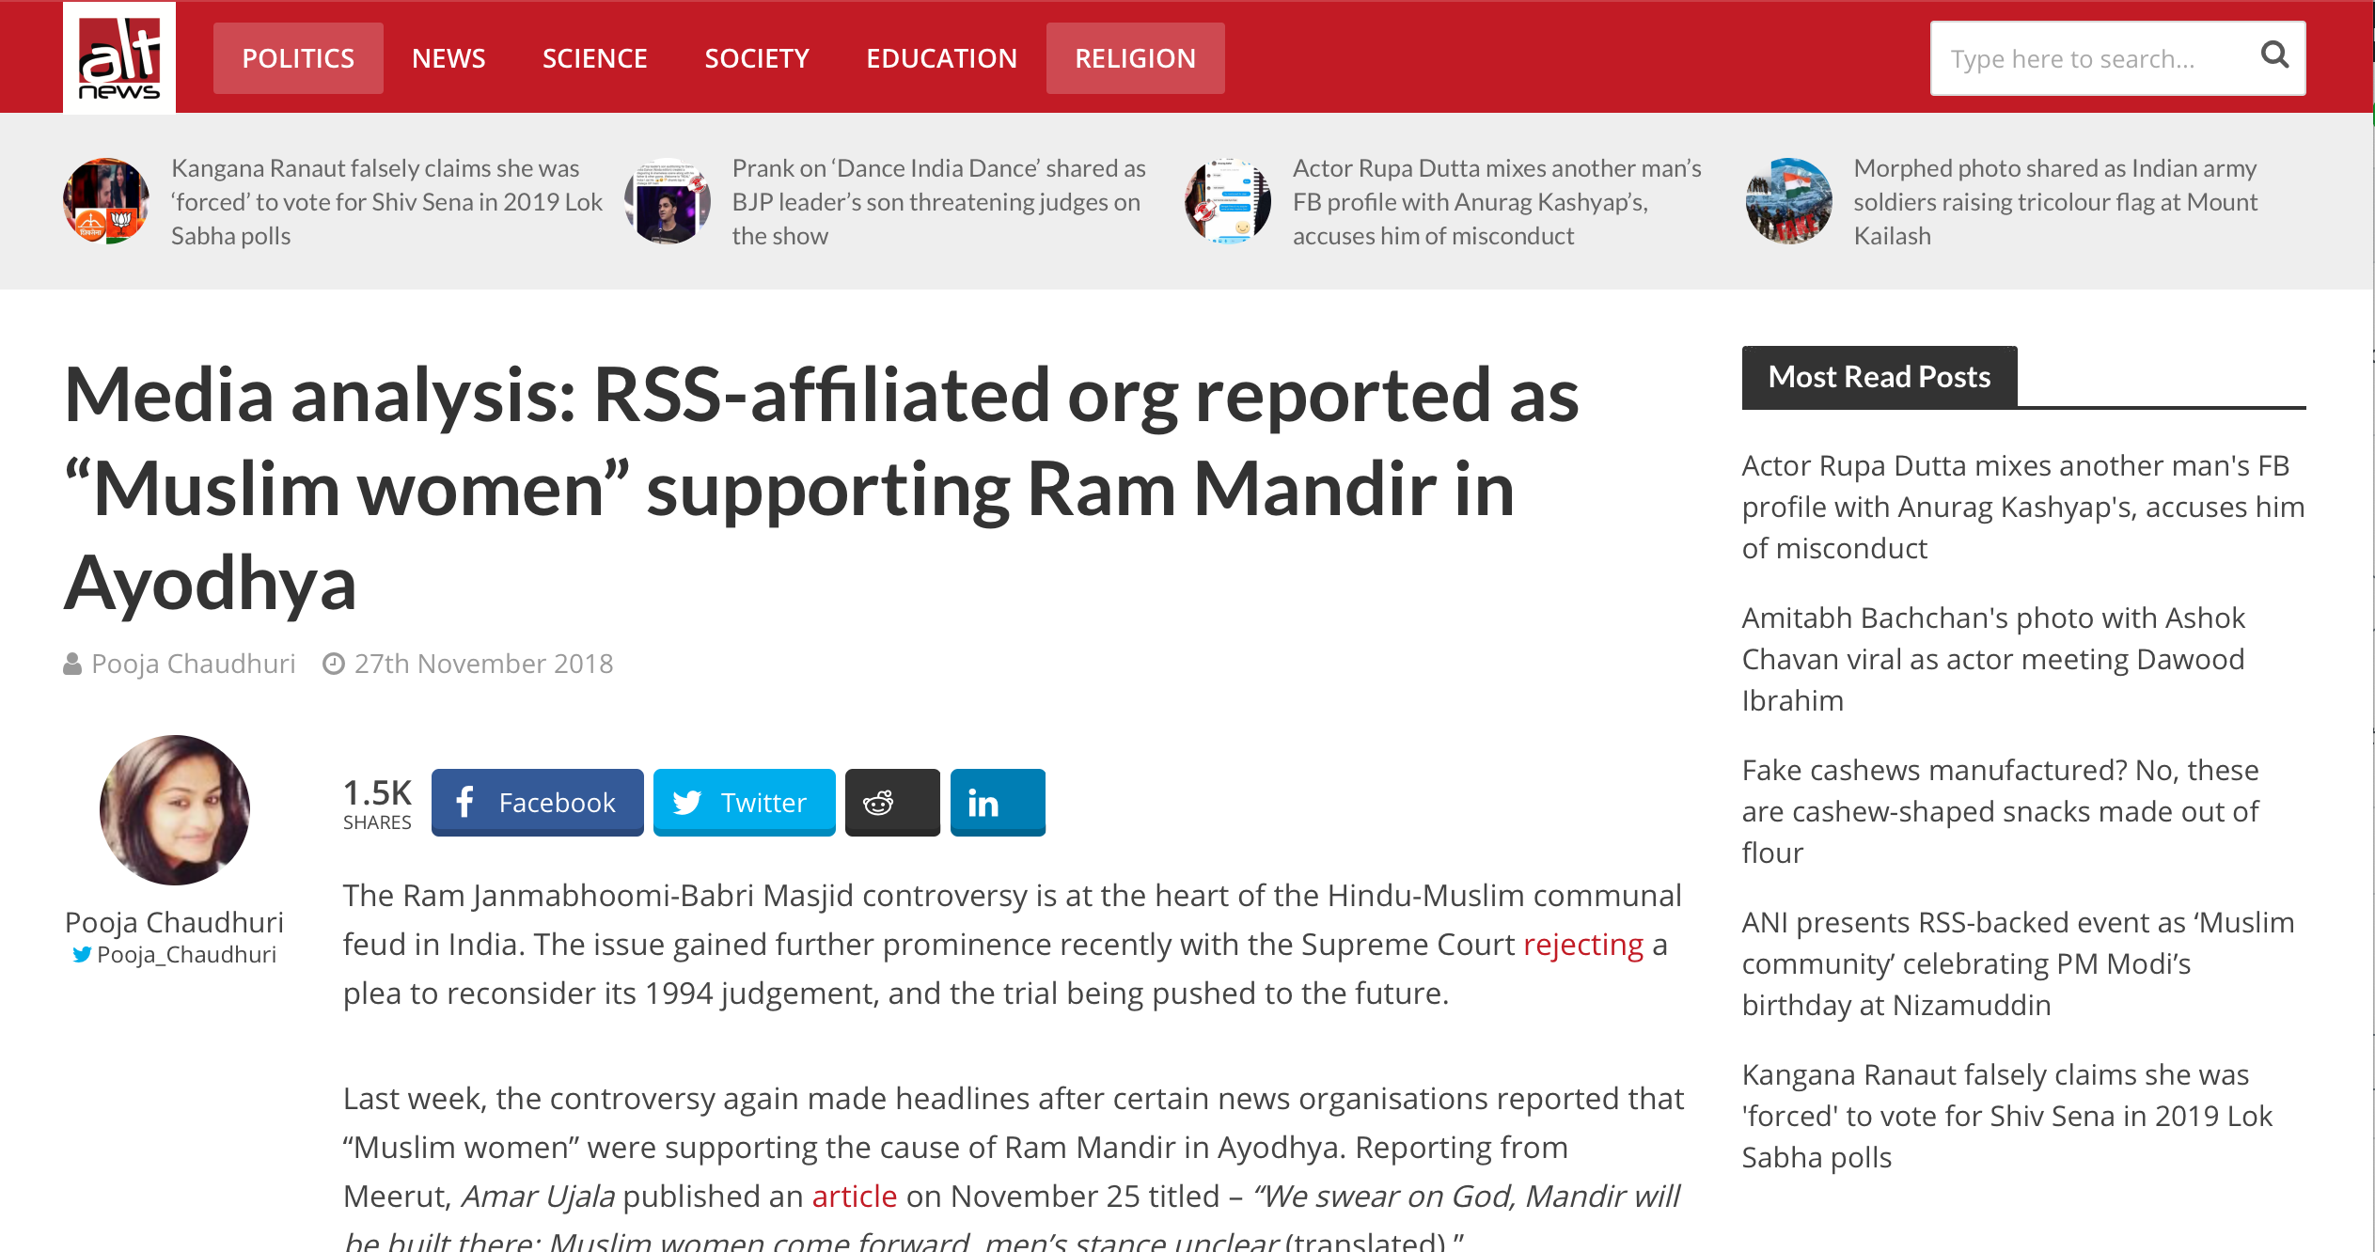This screenshot has width=2375, height=1252.
Task: Navigate to Education section
Action: [941, 58]
